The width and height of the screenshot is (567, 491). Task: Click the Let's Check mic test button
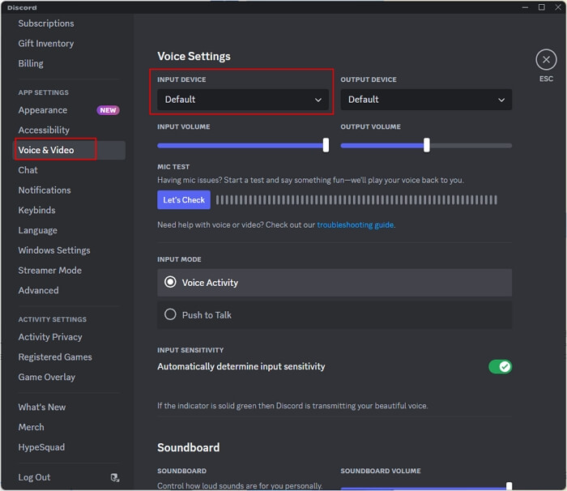click(184, 200)
